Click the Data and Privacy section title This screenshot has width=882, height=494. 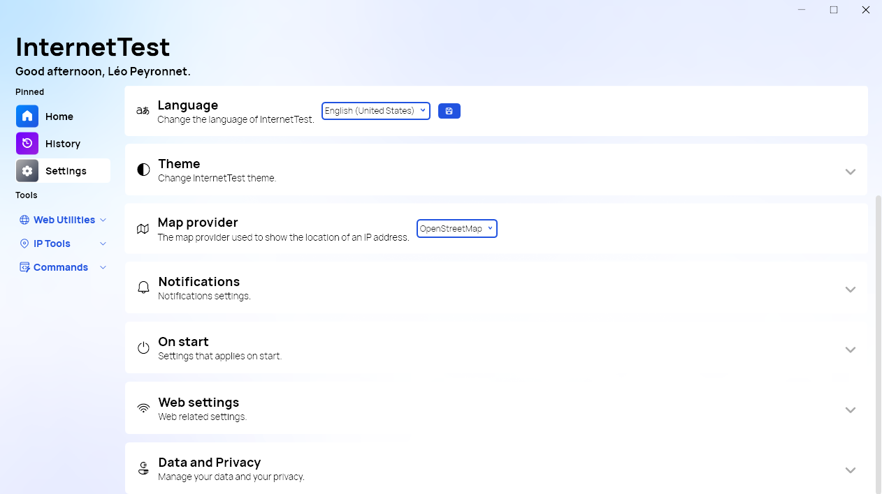coord(210,463)
